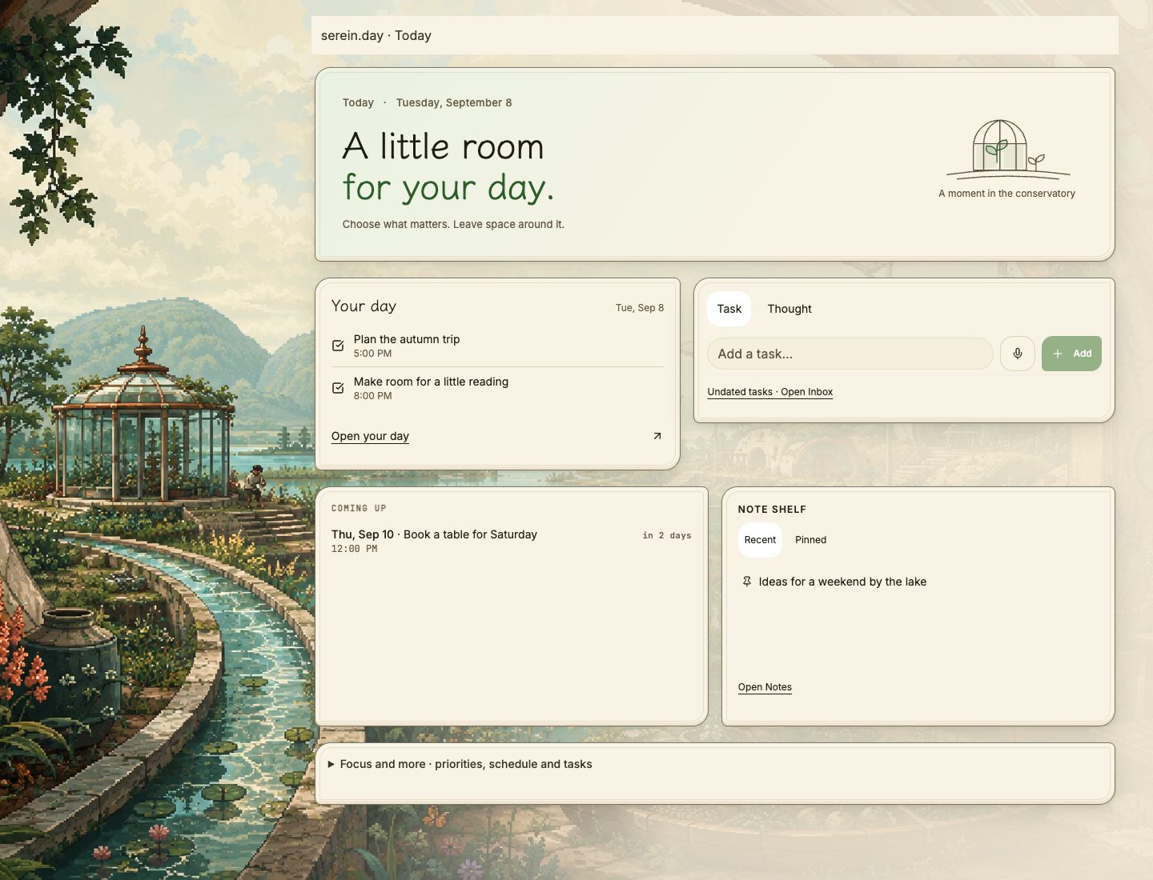Click the serein.day · Today header text

[376, 35]
